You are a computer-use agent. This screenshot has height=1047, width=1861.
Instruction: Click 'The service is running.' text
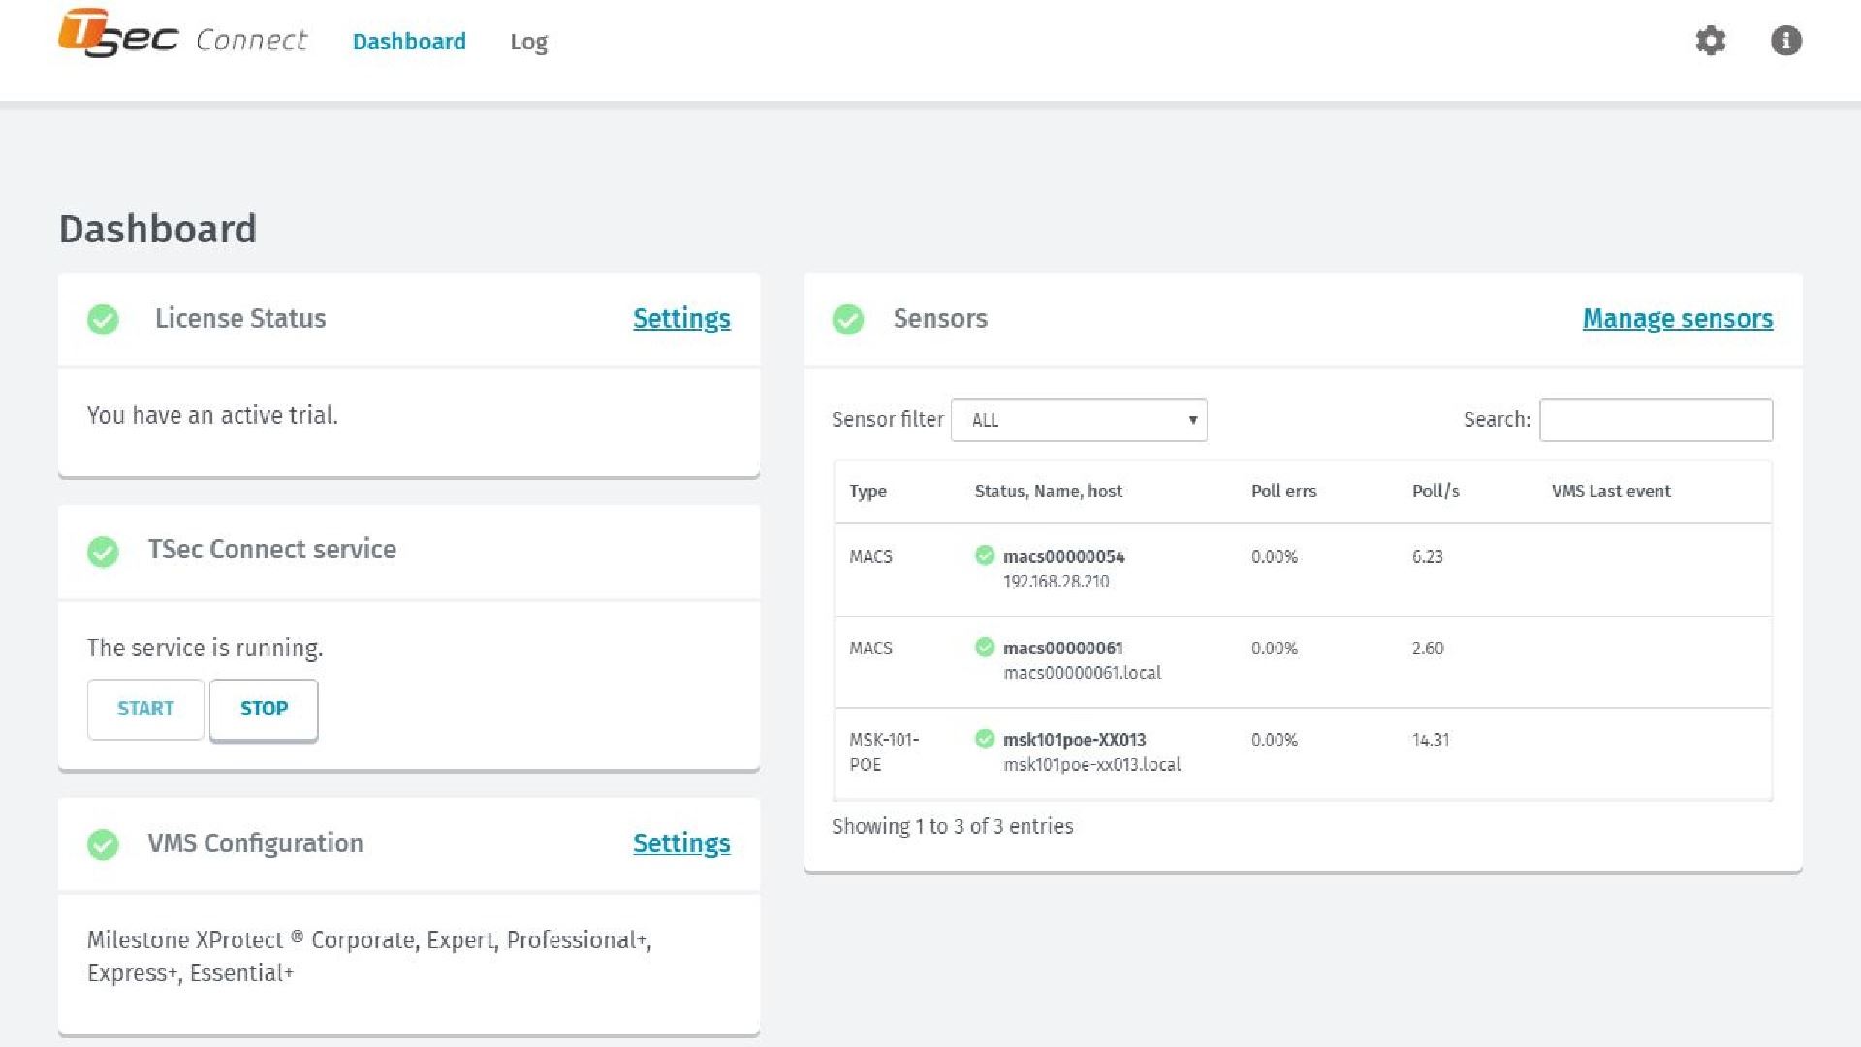[x=205, y=648]
